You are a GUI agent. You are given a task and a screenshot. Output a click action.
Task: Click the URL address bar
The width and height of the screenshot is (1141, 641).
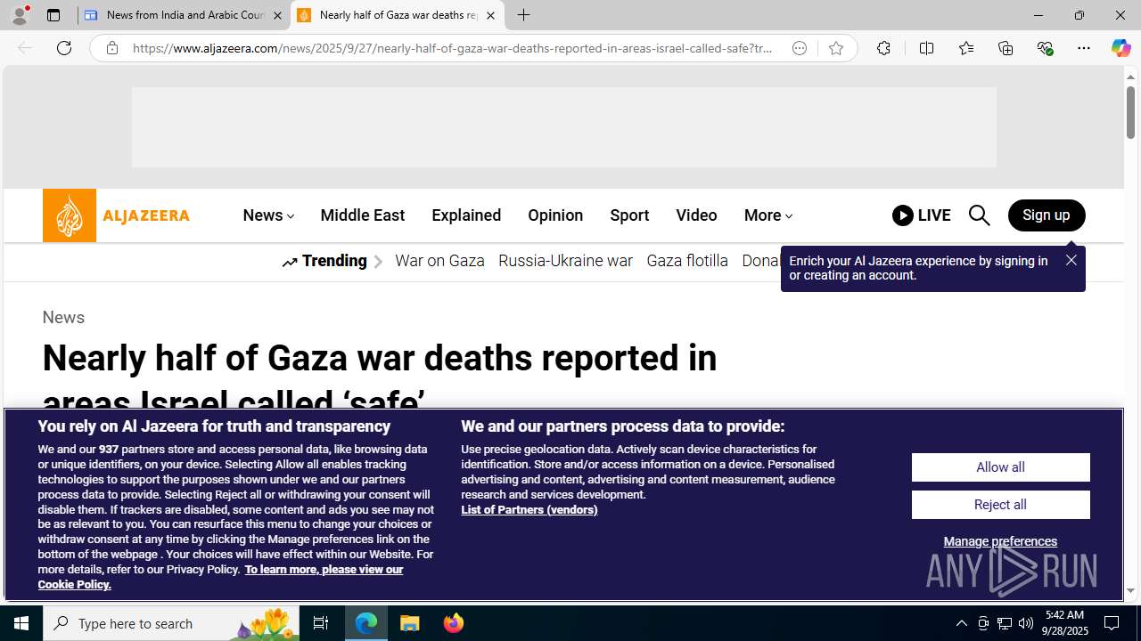click(453, 48)
